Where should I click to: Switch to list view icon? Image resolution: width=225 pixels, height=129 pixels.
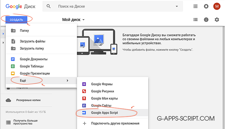click(195, 20)
